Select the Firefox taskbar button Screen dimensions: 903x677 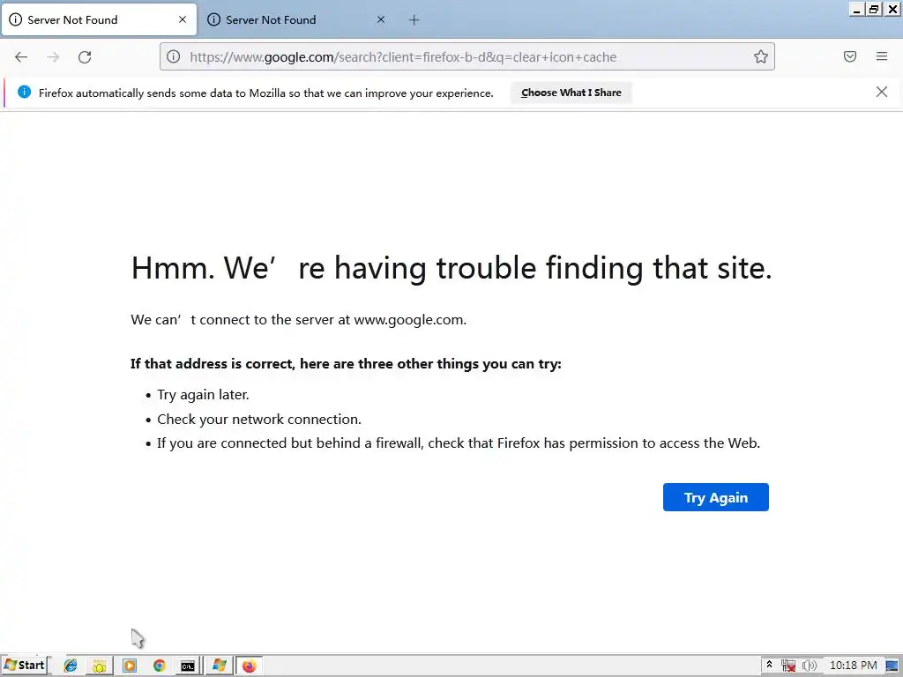point(249,666)
